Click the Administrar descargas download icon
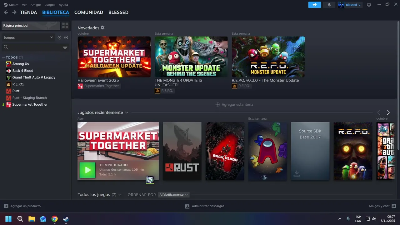The image size is (400, 225). coord(187,206)
